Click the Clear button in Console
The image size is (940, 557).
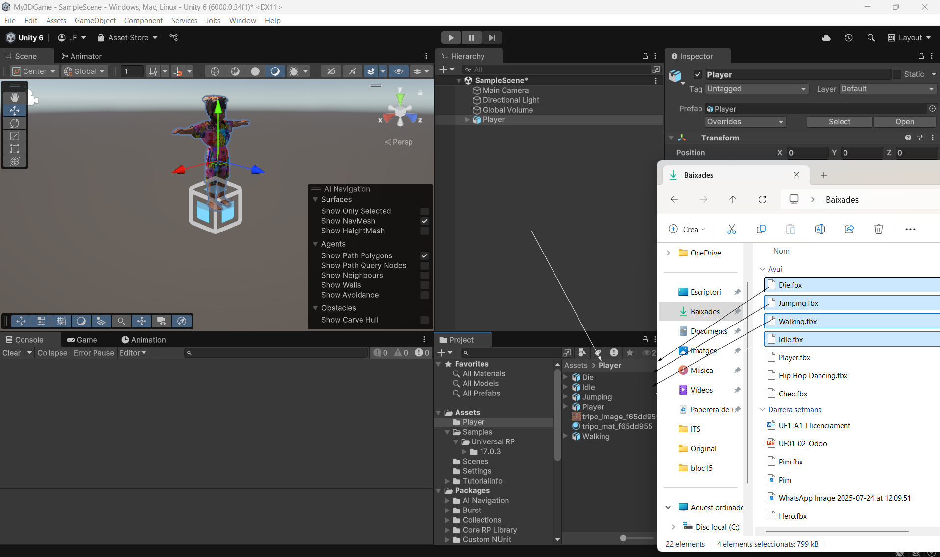tap(12, 353)
